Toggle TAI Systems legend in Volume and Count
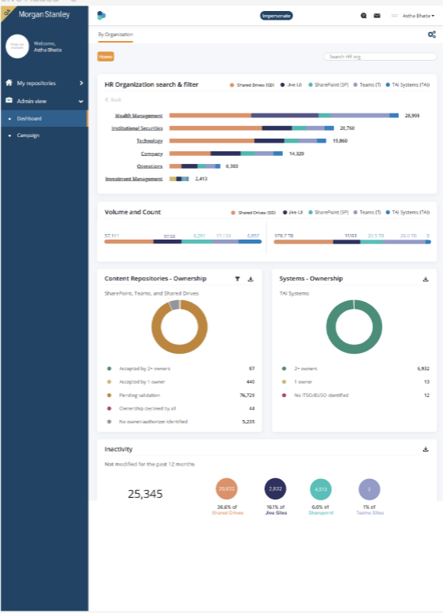The image size is (443, 613). click(x=408, y=212)
